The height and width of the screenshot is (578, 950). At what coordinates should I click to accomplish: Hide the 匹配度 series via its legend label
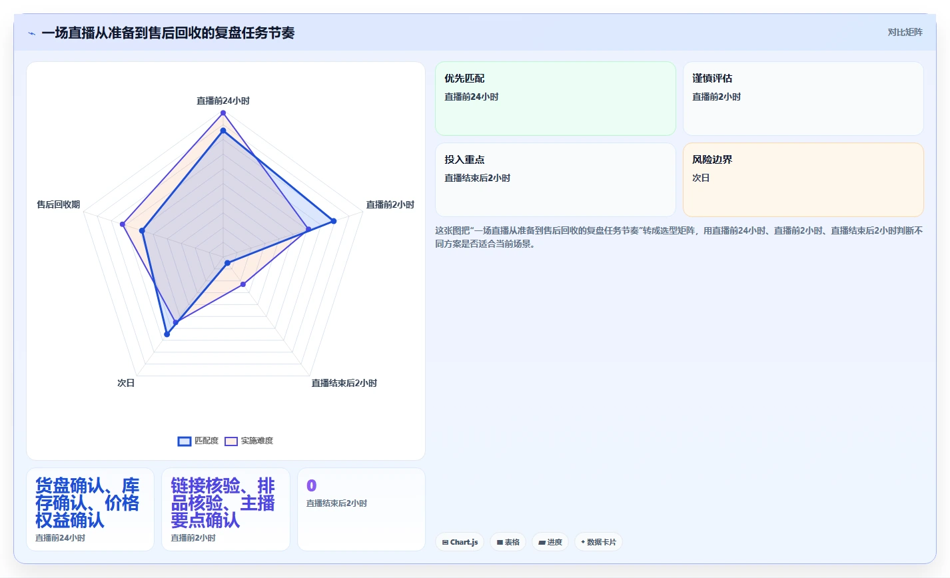pyautogui.click(x=207, y=441)
